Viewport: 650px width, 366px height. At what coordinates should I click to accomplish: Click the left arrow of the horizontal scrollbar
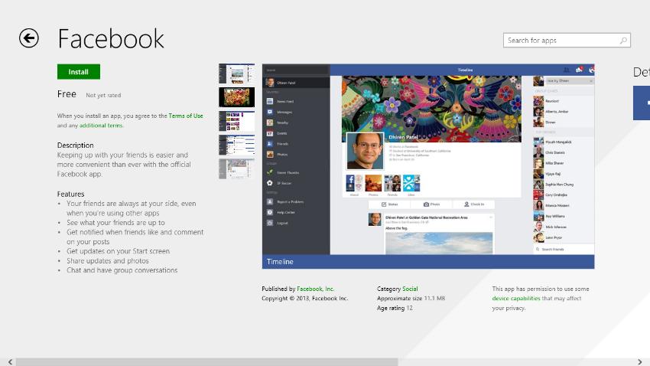[10, 362]
